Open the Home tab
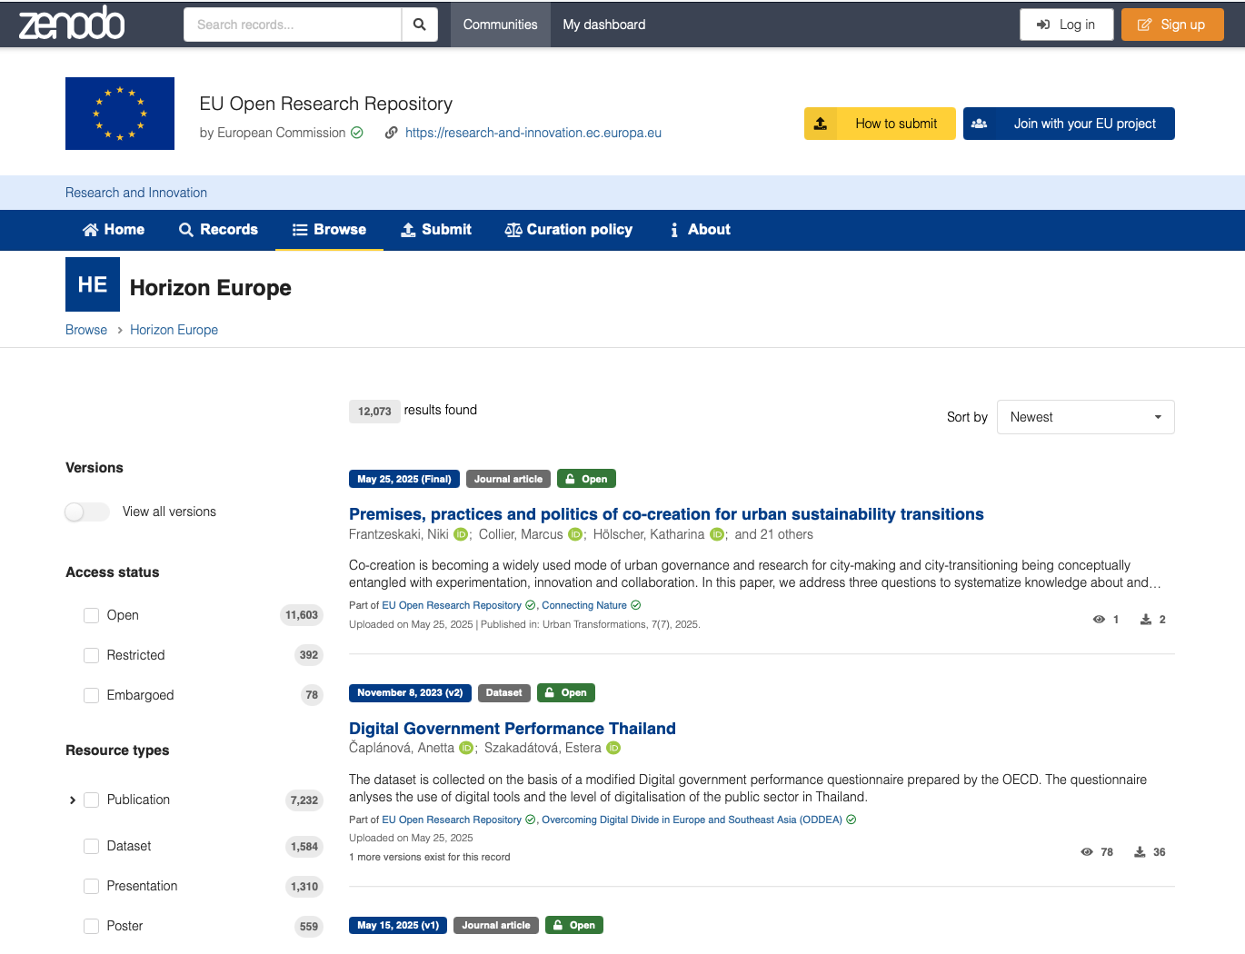Image resolution: width=1245 pixels, height=954 pixels. 114,230
